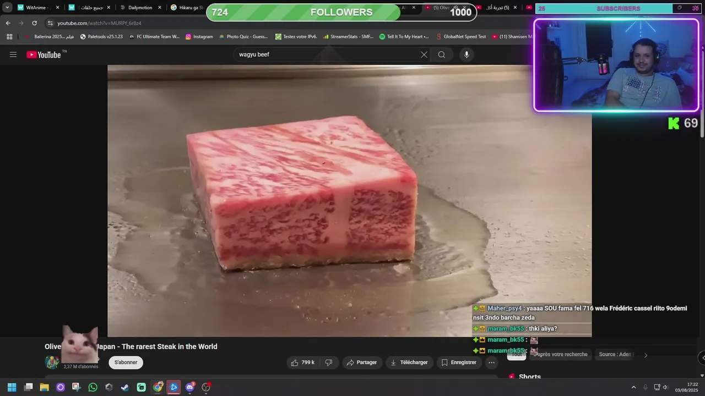This screenshot has width=705, height=396.
Task: Open the tab search dropdown chevron
Action: click(7, 8)
